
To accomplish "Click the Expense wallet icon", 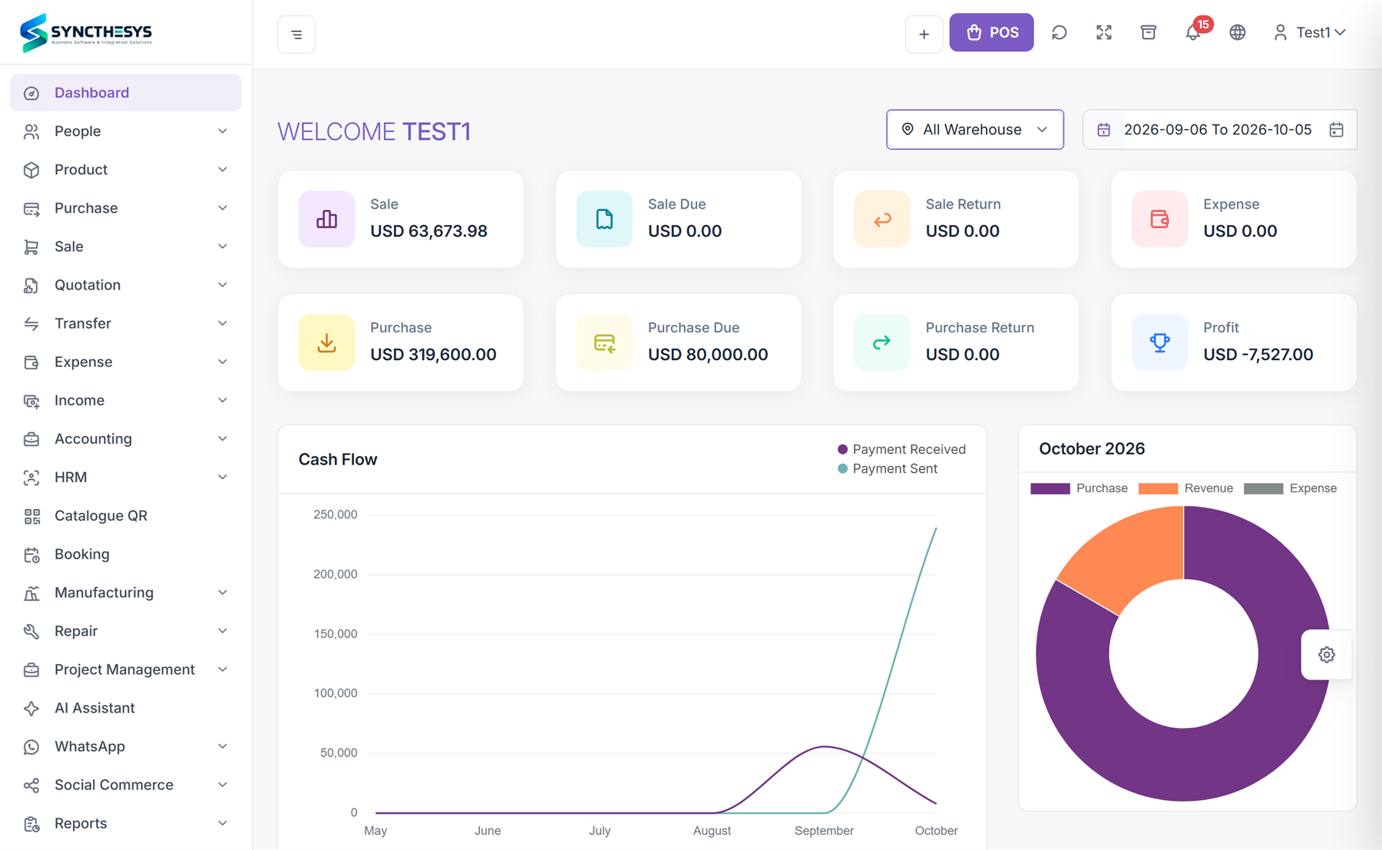I will (1160, 219).
